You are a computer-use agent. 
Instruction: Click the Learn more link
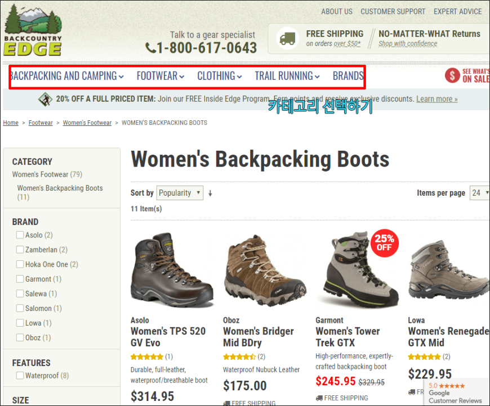(x=437, y=99)
